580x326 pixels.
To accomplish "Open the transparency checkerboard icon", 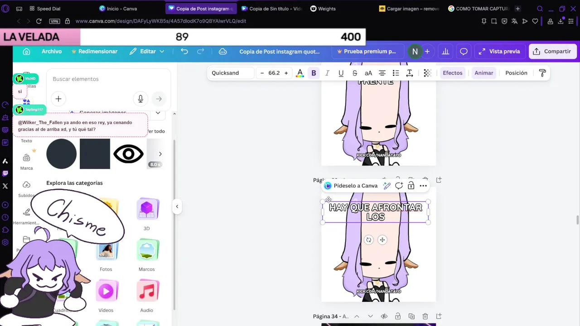I will click(427, 73).
